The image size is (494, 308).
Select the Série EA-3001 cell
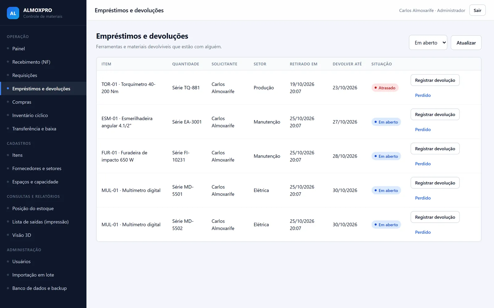coord(187,122)
